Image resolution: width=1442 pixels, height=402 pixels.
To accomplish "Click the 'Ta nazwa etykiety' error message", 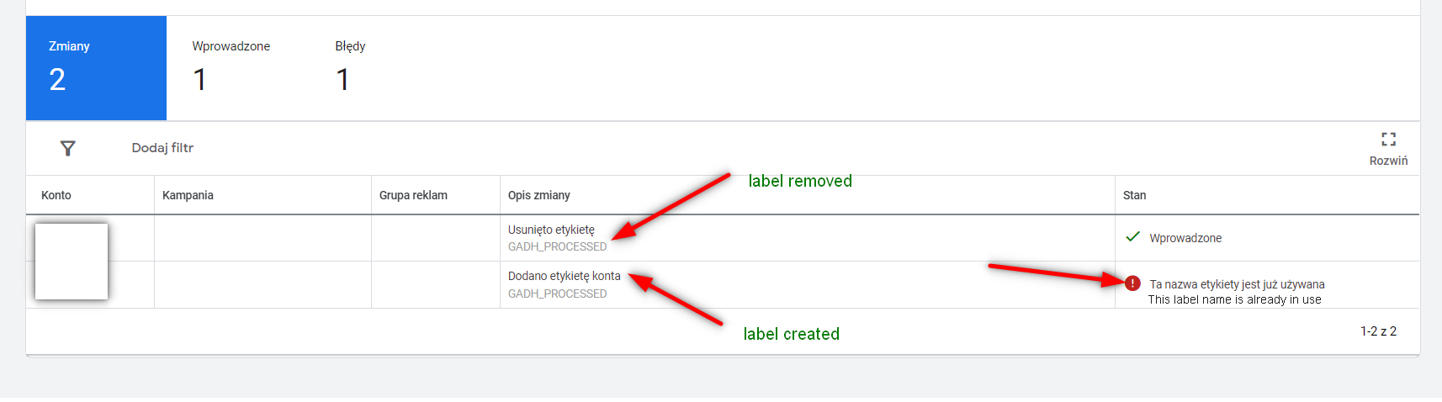I will 1237,284.
